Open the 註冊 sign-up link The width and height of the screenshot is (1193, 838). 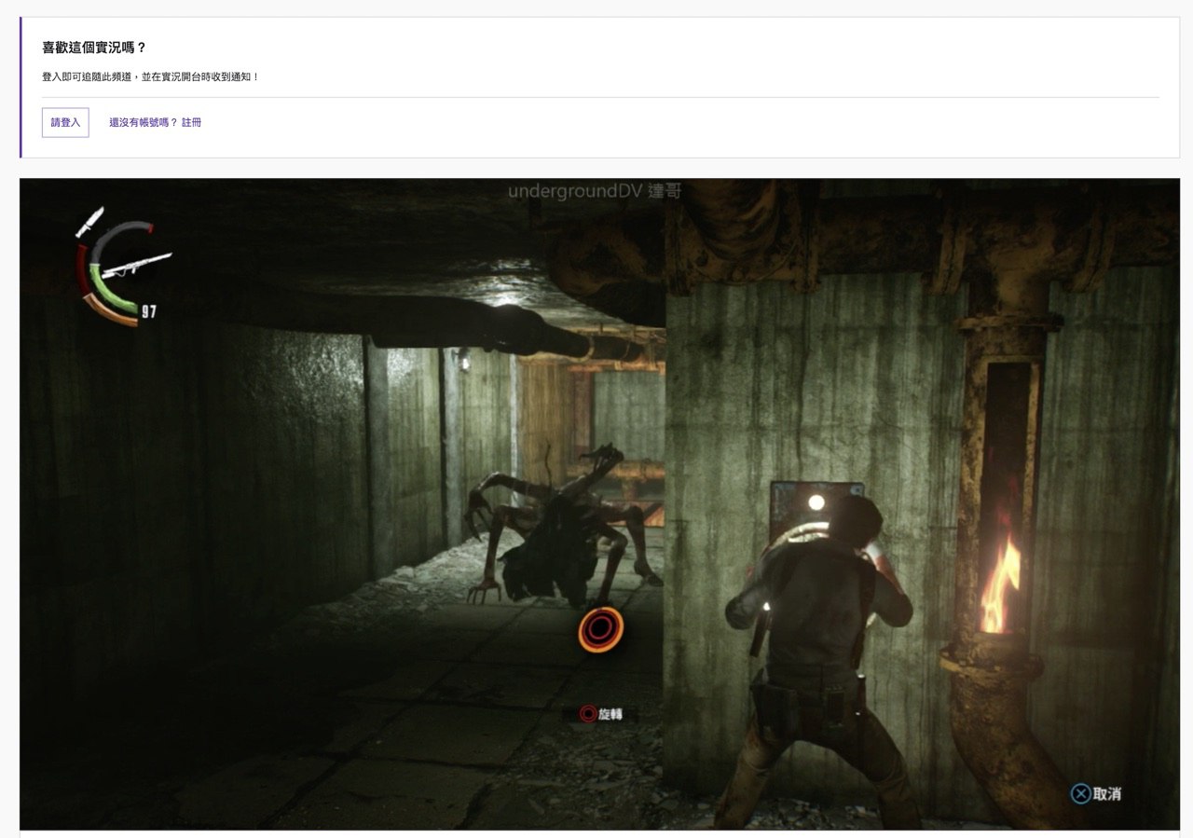point(191,122)
